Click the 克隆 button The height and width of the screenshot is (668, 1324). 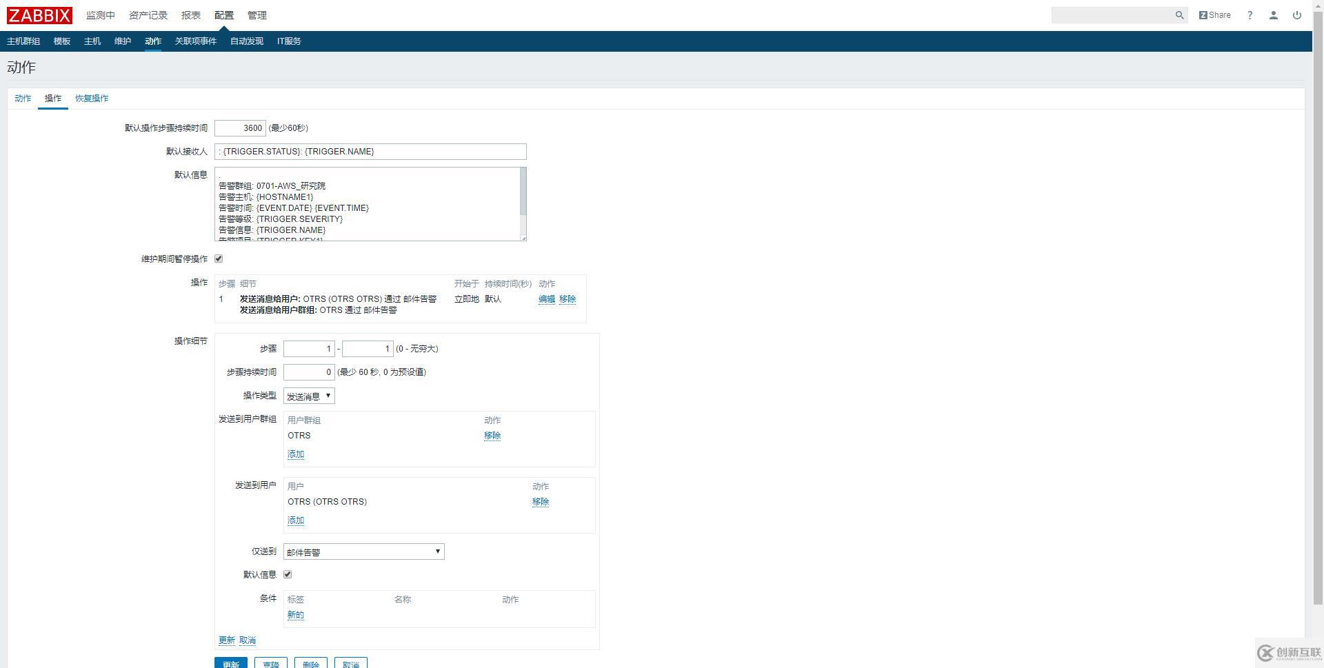[x=271, y=663]
